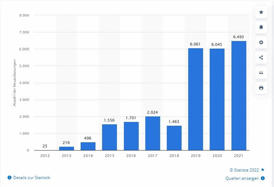Click info icon beside Quellen anzeigen
The width and height of the screenshot is (274, 187).
[x=263, y=178]
